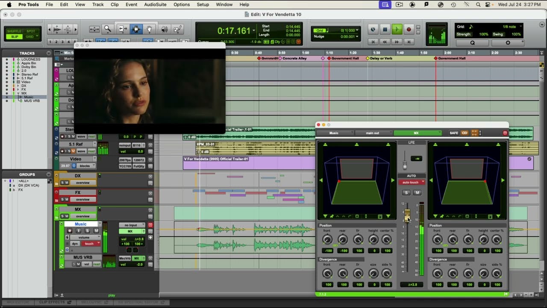547x308 pixels.
Task: Click the Fast Forward transport button
Action: click(x=397, y=42)
